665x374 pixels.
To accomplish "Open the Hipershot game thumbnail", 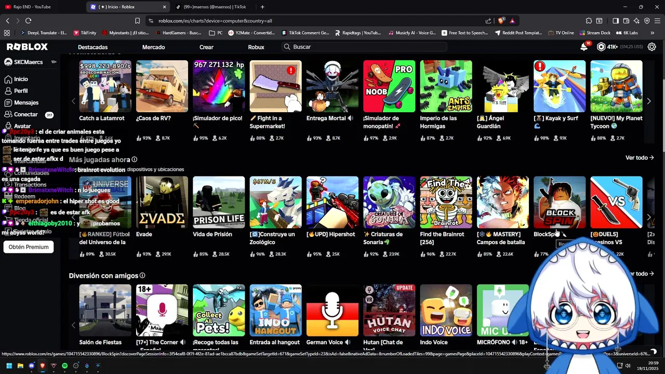I will coord(332,202).
